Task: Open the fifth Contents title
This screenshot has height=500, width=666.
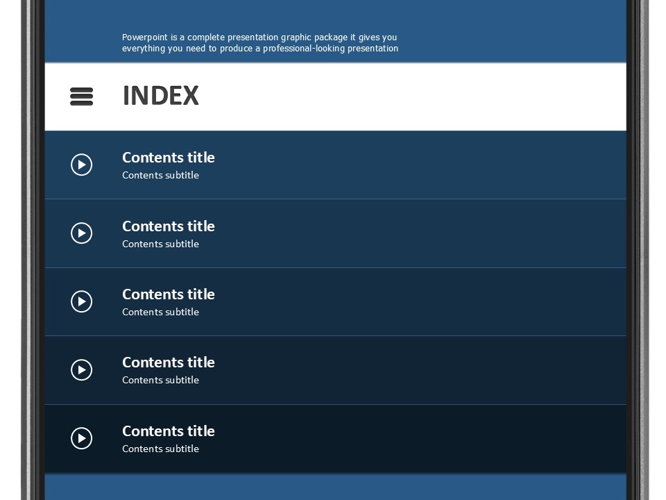Action: click(x=168, y=431)
